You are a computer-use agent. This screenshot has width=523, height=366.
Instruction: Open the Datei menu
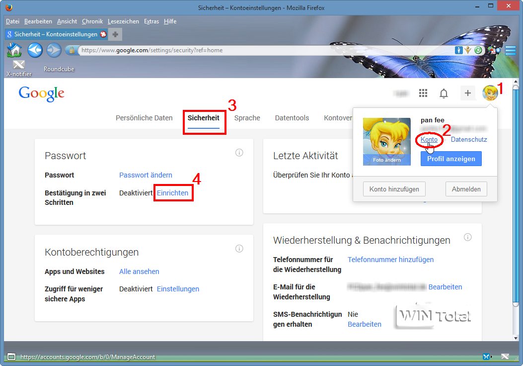[x=13, y=21]
